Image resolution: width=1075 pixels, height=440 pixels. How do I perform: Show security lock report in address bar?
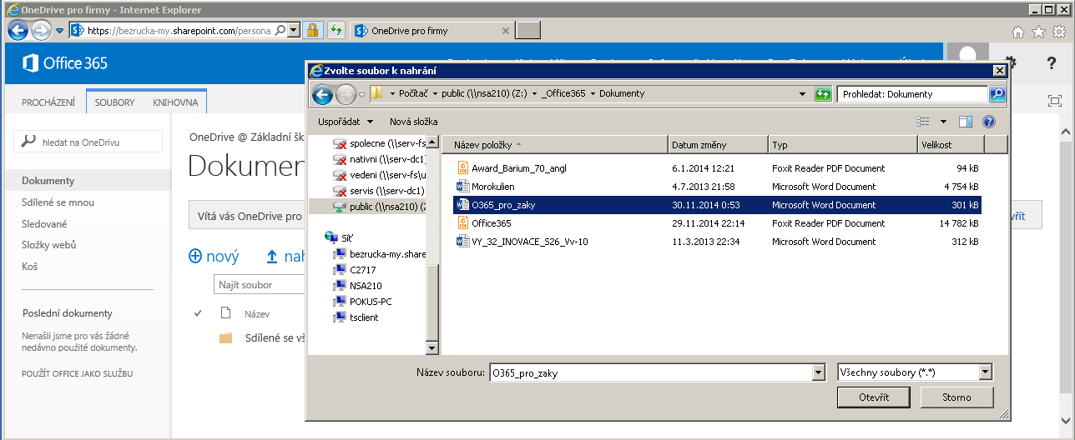pyautogui.click(x=313, y=31)
